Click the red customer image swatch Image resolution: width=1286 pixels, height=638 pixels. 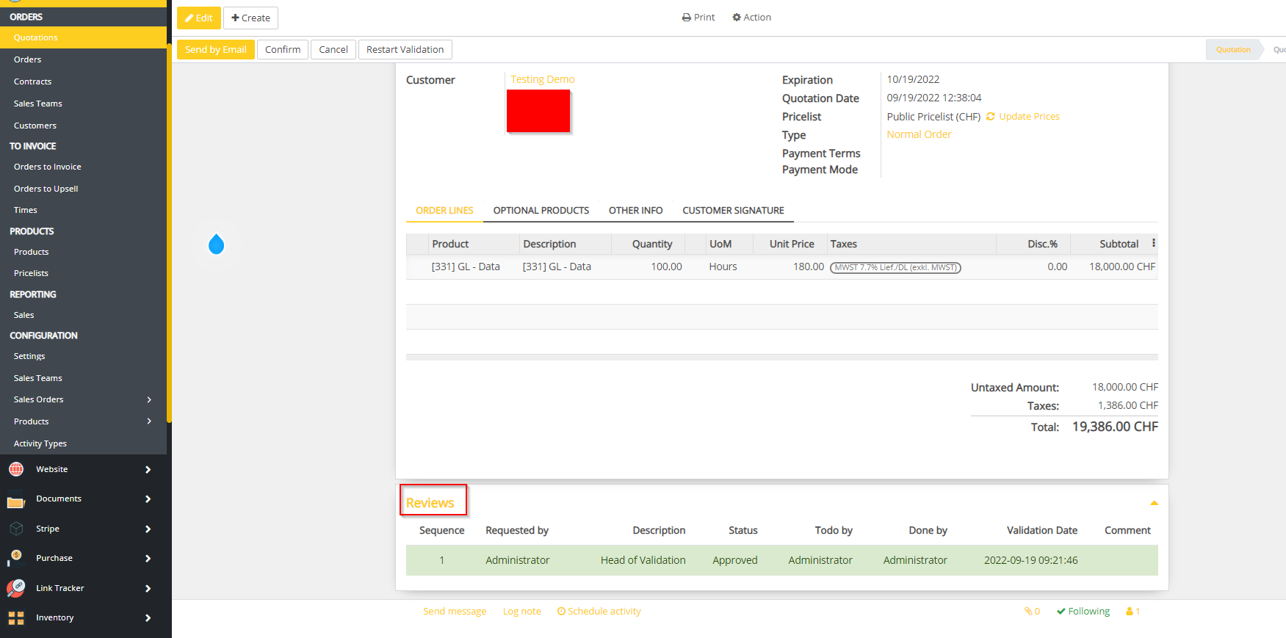tap(538, 111)
